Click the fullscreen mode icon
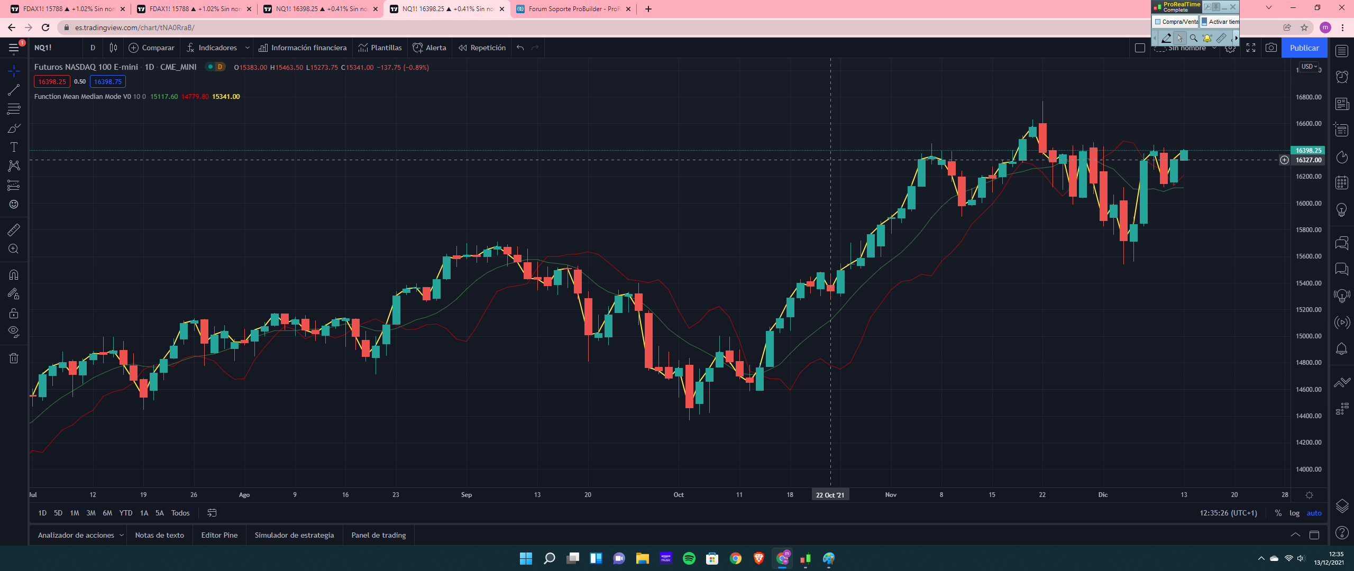Viewport: 1354px width, 571px height. [1251, 48]
